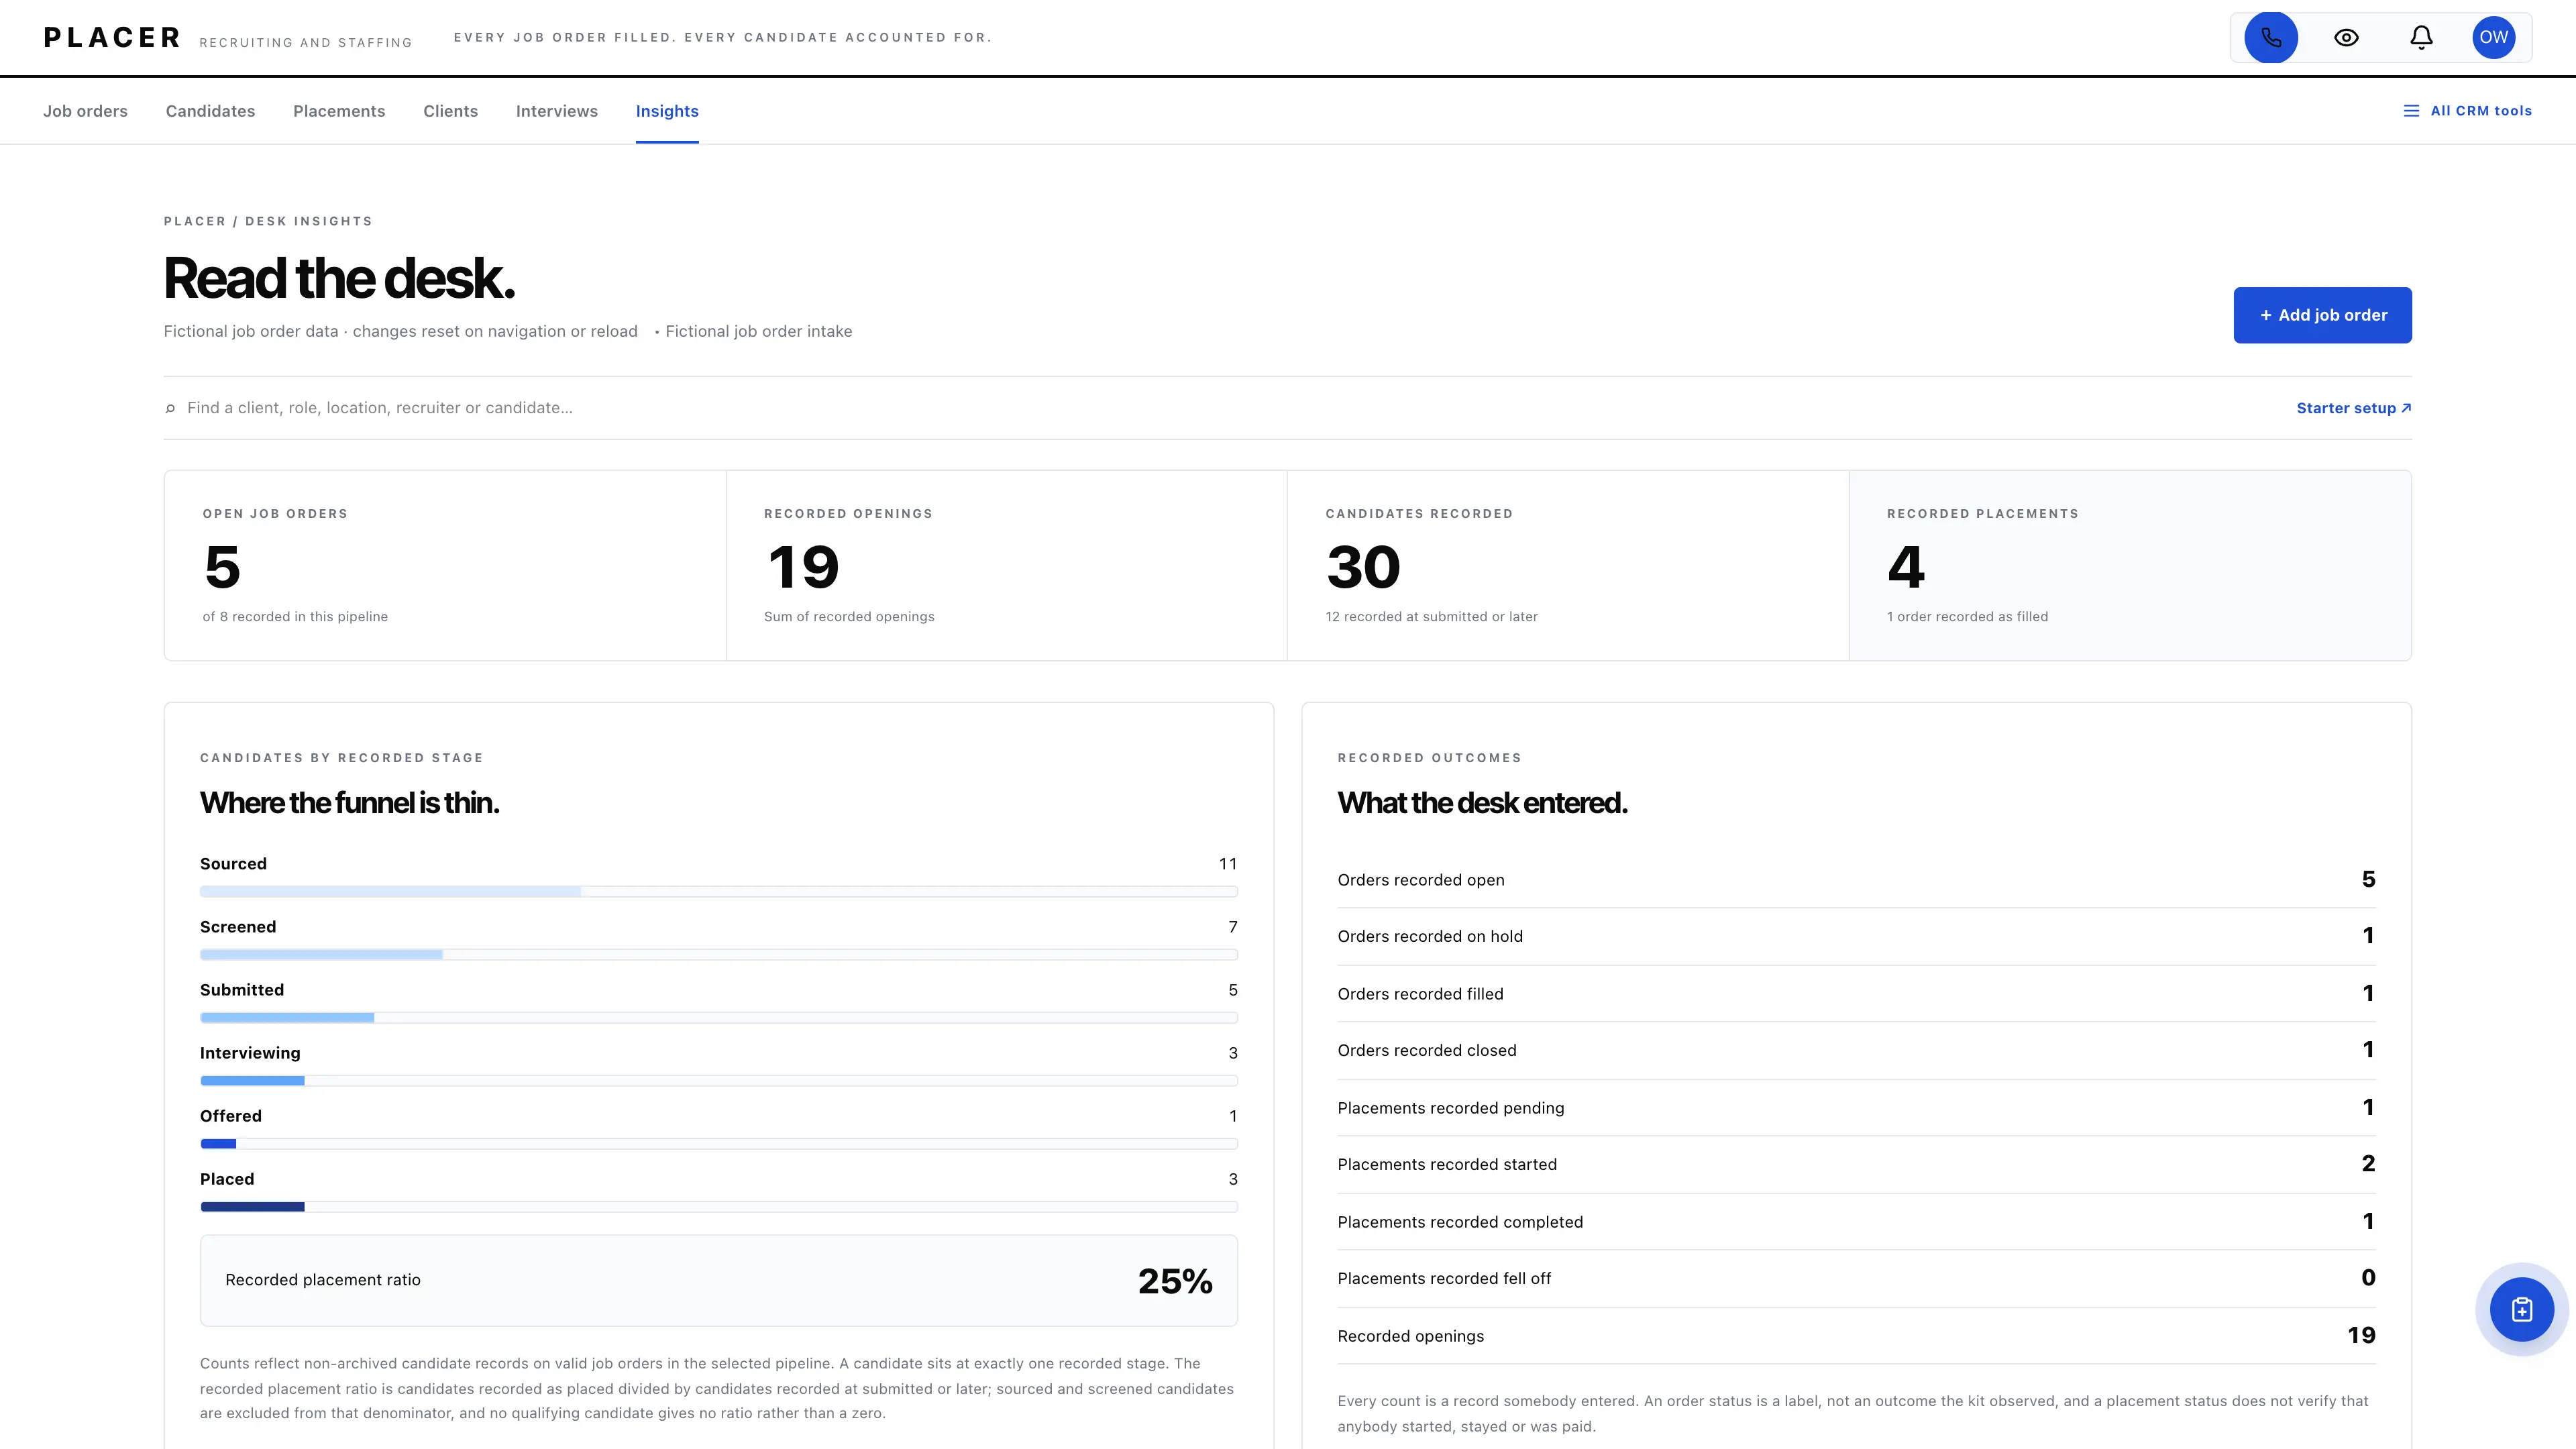Select the 'Orders recorded filled' row
Viewport: 2576px width, 1449px height.
click(1856, 993)
